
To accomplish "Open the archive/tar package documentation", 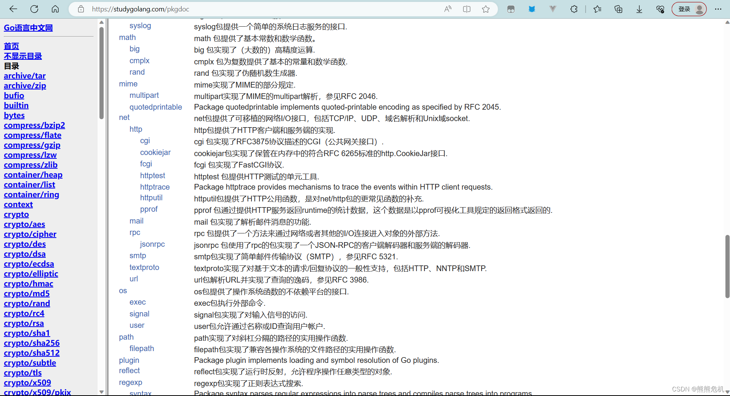I will click(x=24, y=76).
